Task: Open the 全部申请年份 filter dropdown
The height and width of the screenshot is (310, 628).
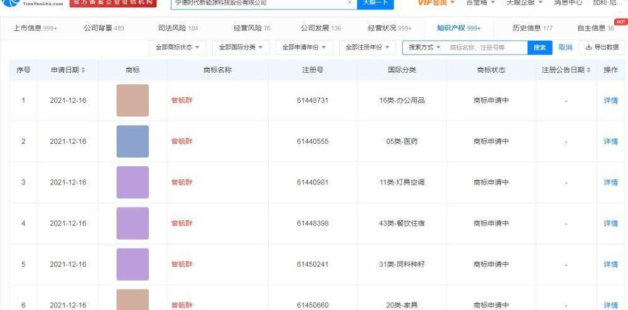Action: 304,48
